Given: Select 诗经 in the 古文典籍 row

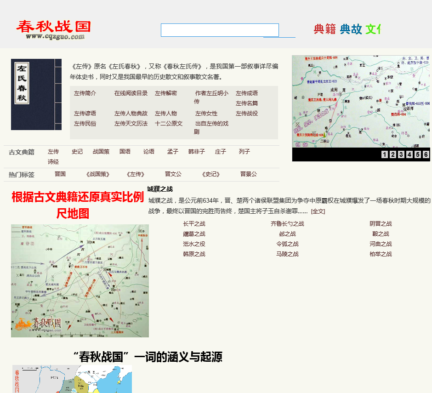Looking at the screenshot, I should (53, 162).
